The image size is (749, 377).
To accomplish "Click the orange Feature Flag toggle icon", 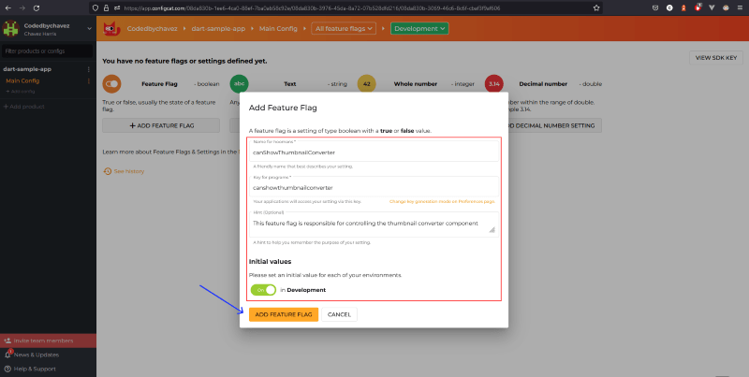I will (111, 84).
